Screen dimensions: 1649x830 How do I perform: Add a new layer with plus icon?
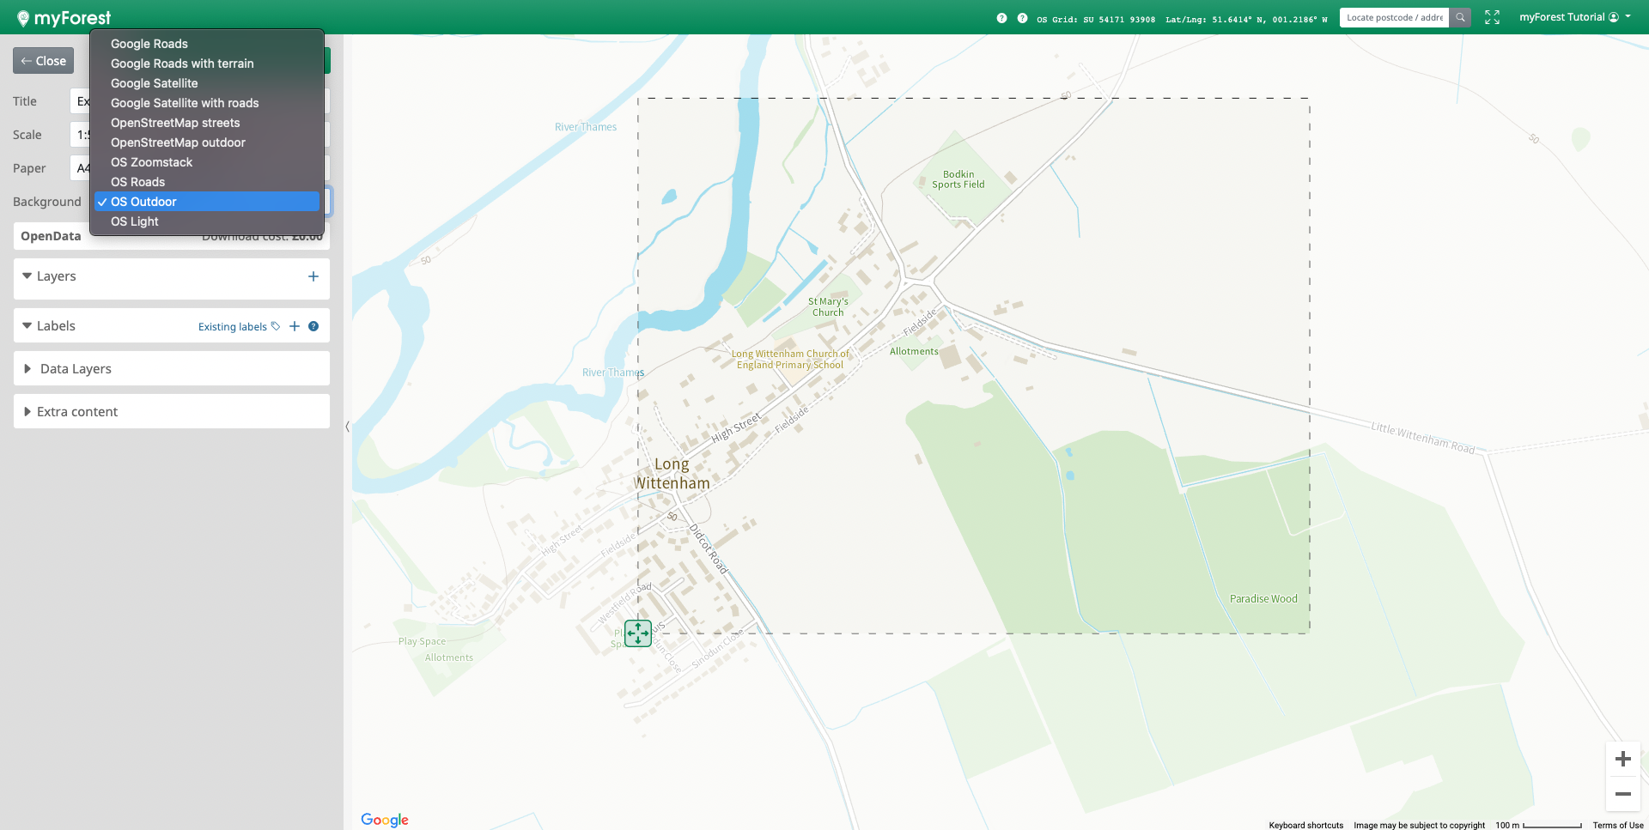(x=313, y=276)
